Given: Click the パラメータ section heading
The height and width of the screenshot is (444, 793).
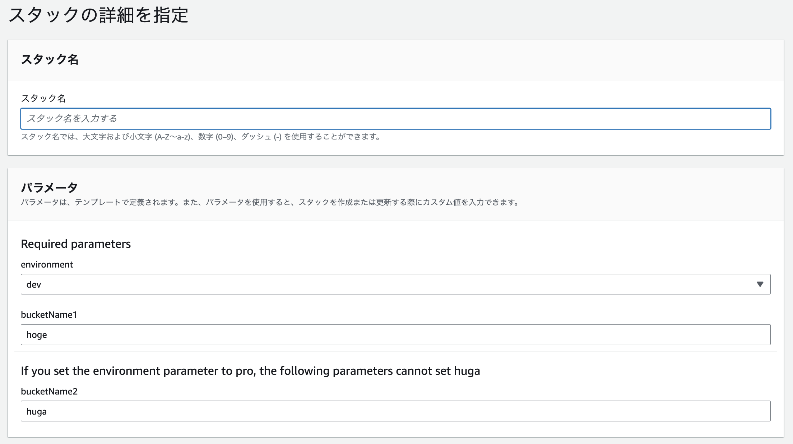Looking at the screenshot, I should click(49, 187).
